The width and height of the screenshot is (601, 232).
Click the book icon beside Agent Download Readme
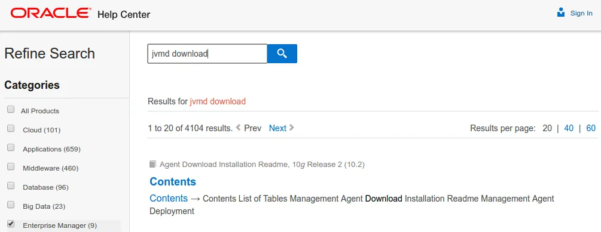pos(152,165)
